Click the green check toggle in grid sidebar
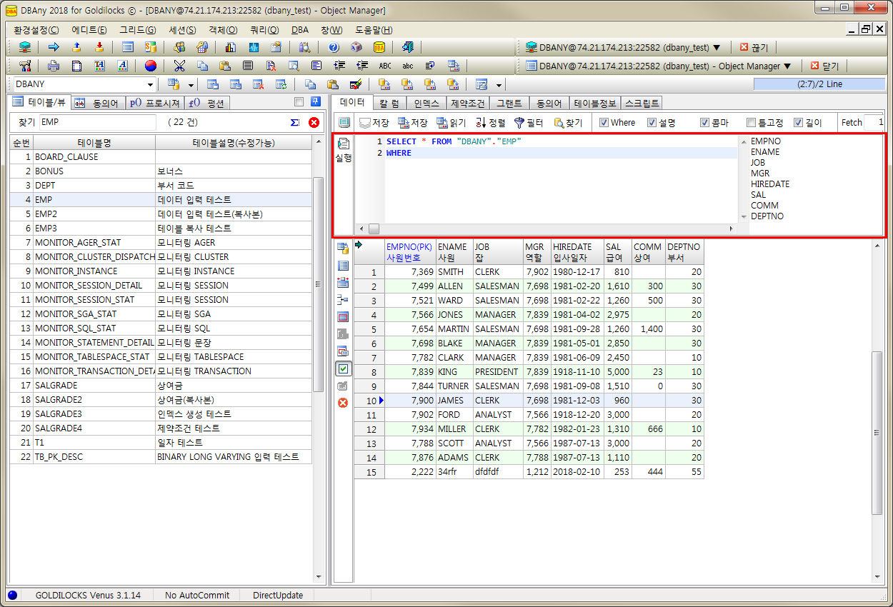 tap(343, 368)
